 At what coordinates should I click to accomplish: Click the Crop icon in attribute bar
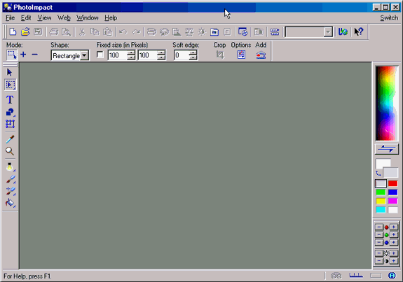click(220, 55)
